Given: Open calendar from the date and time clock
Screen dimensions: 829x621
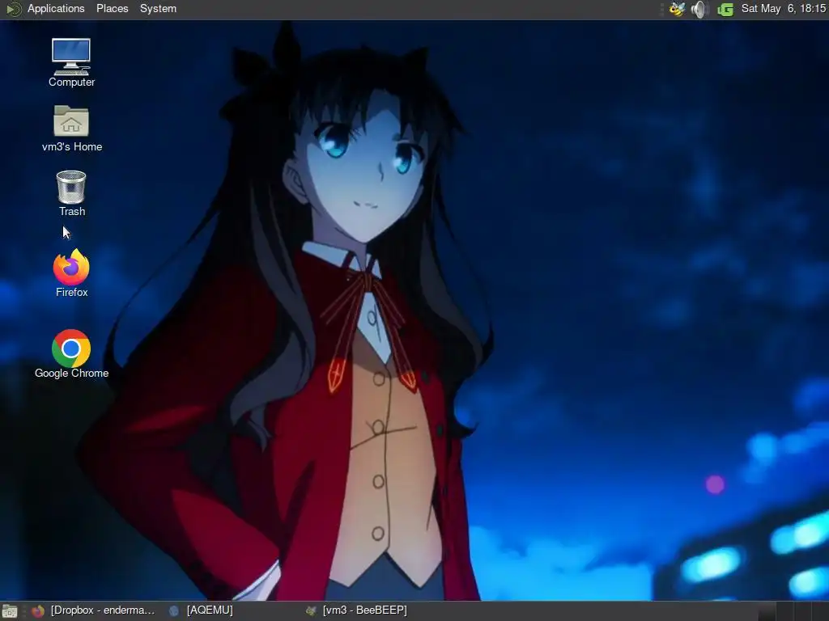Looking at the screenshot, I should [784, 8].
